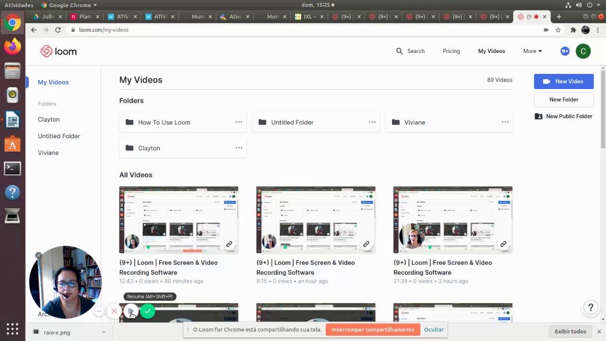Open the help question mark bubble
The height and width of the screenshot is (341, 606).
(x=590, y=308)
